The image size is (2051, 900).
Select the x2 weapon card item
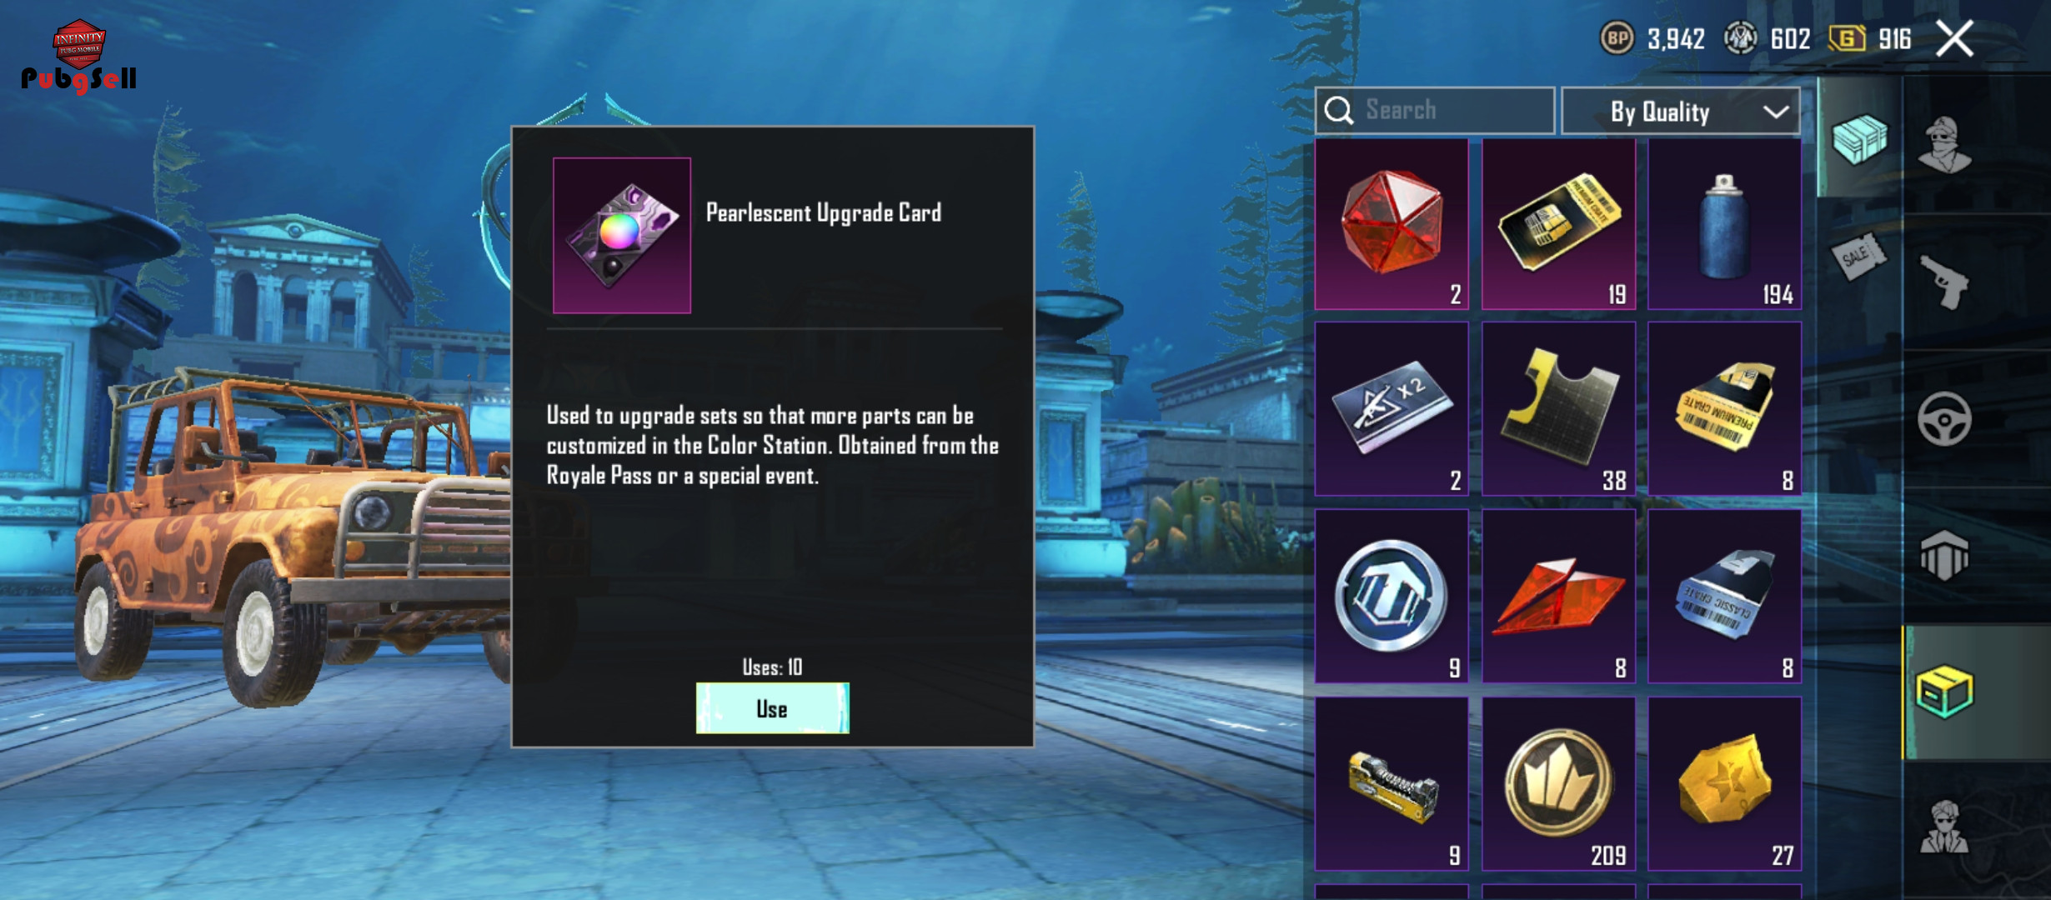tap(1392, 409)
